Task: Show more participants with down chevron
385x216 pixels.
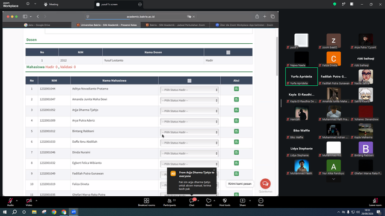Action: (x=333, y=179)
